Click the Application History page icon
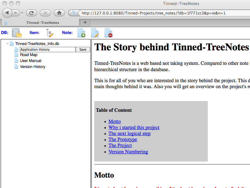Viewport: 250px width, 188px height. click(x=16, y=49)
